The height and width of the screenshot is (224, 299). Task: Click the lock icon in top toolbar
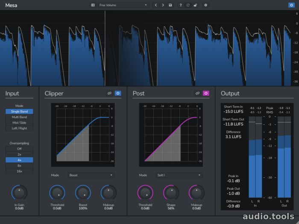point(195,5)
